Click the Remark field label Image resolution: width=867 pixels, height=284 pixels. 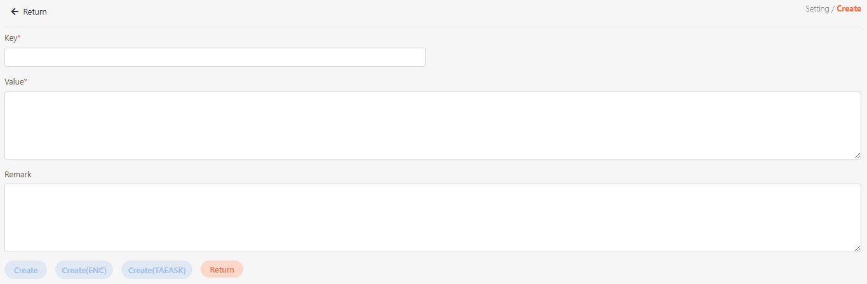[18, 174]
